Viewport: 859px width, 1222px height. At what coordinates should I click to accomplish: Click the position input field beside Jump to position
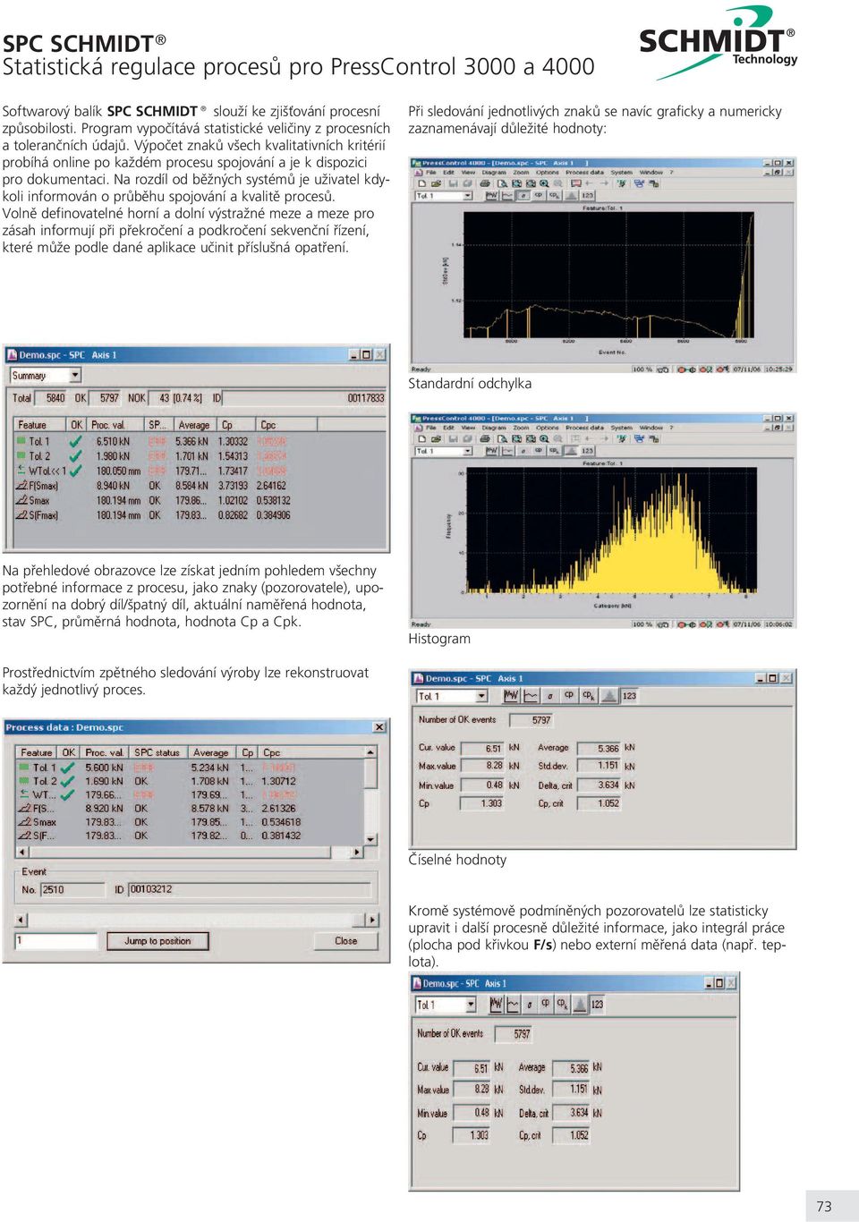click(56, 941)
